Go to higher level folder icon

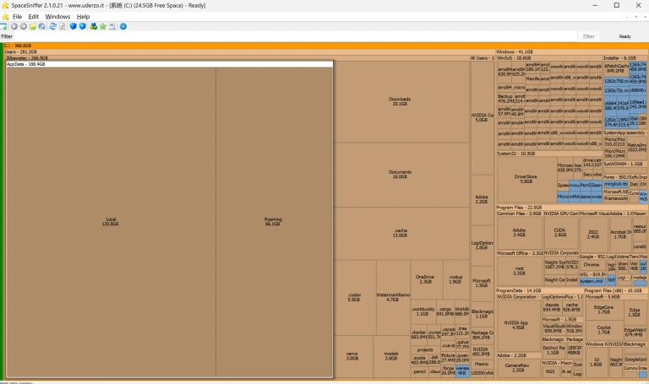click(x=32, y=26)
